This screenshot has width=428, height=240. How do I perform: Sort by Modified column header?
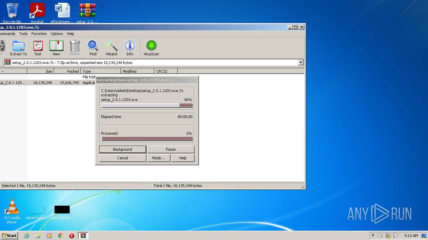coord(137,71)
